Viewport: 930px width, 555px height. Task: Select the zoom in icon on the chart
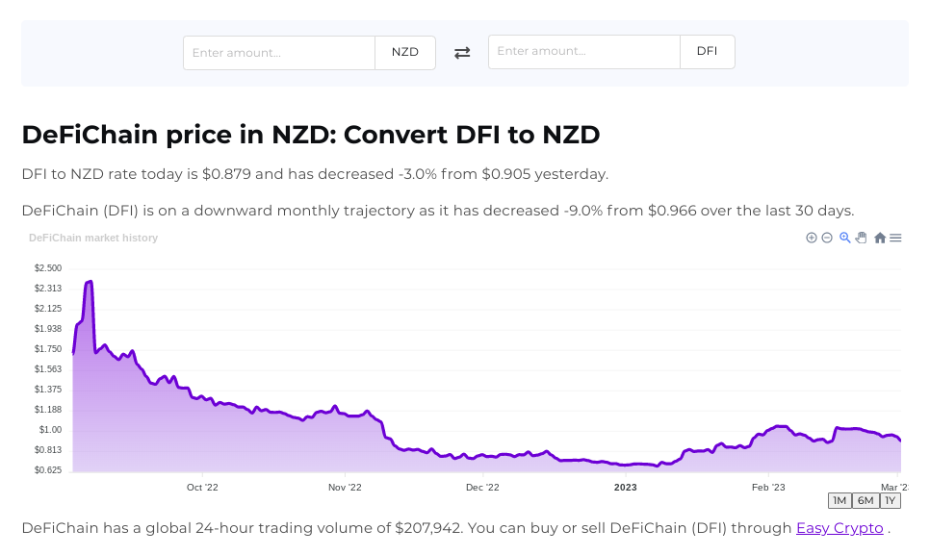pyautogui.click(x=812, y=238)
